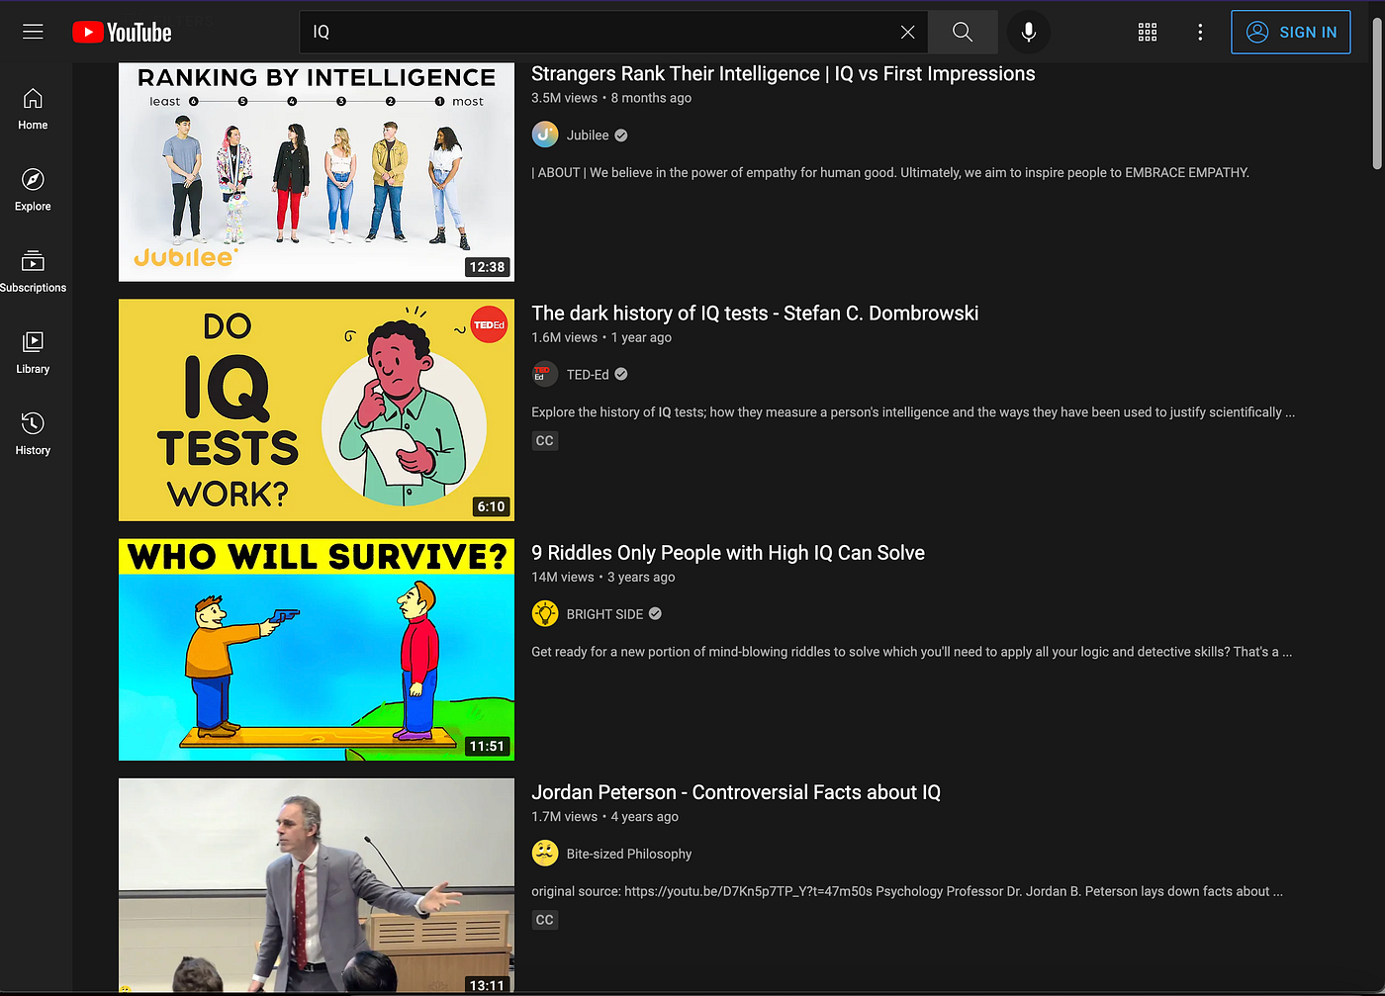Screen dimensions: 1385x996
Task: Click the TED-Ed channel avatar
Action: tap(545, 374)
